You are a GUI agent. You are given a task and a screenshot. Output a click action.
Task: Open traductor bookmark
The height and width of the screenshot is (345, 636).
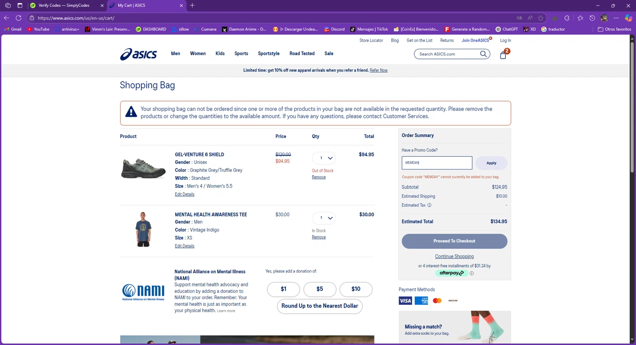[x=553, y=29]
